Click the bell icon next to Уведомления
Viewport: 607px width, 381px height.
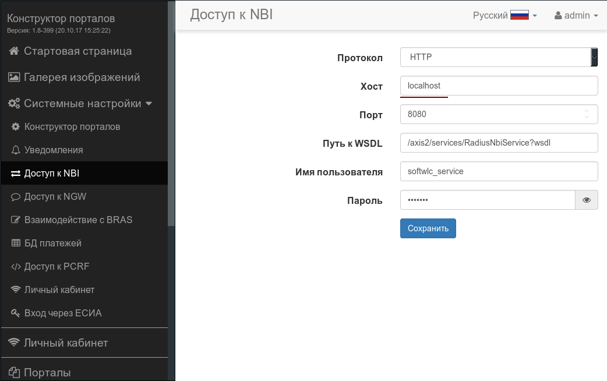pos(16,150)
